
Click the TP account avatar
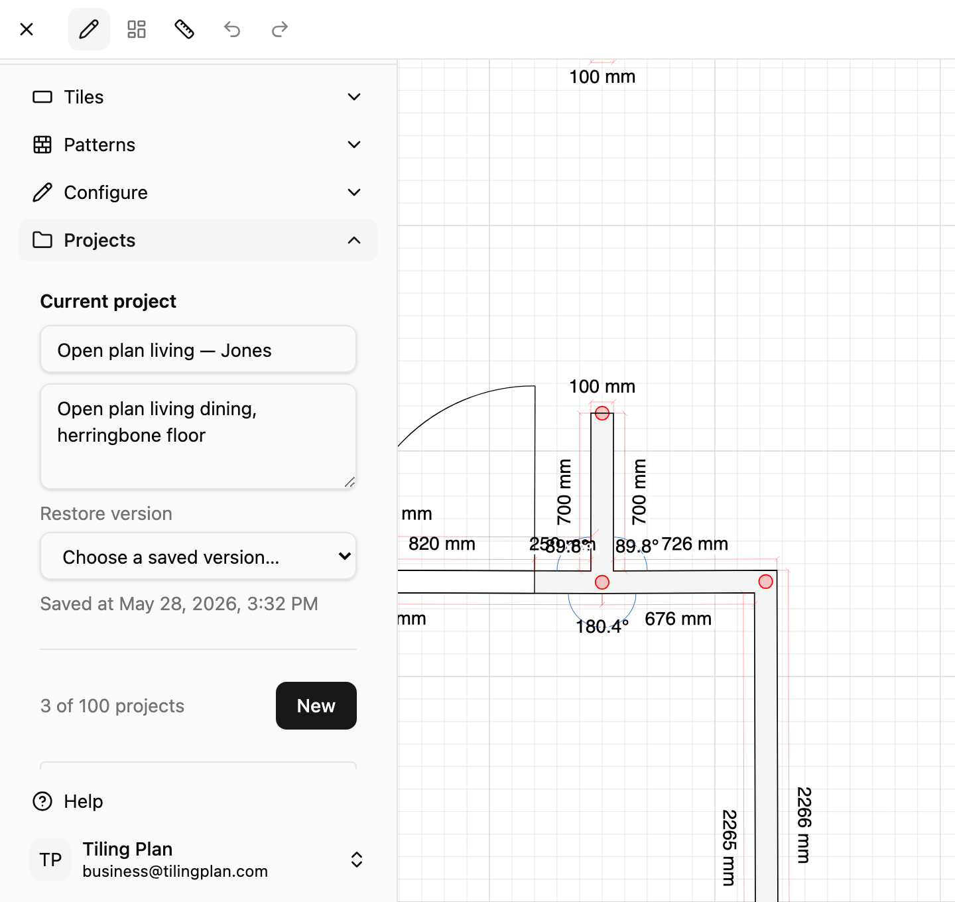pos(50,860)
